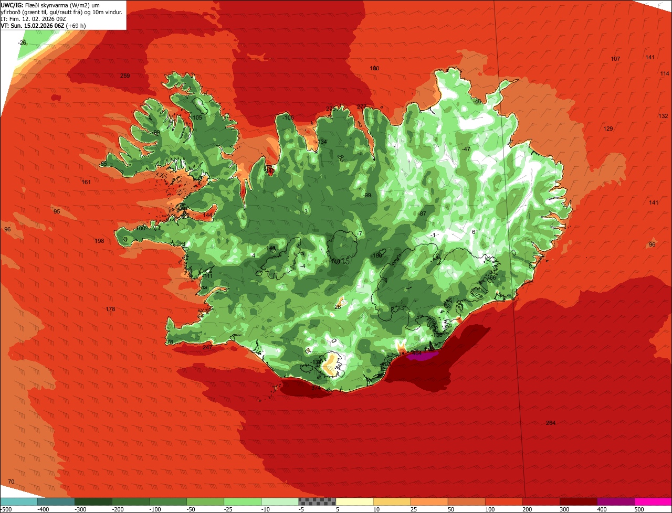The width and height of the screenshot is (672, 513).
Task: Click the '-40' value on the map
Action: click(476, 102)
